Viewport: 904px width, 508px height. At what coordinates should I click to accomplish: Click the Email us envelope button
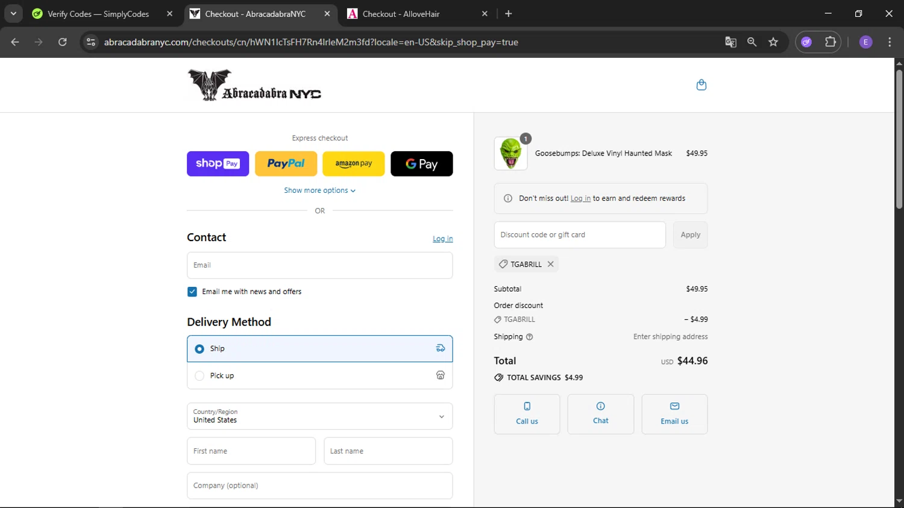[674, 414]
